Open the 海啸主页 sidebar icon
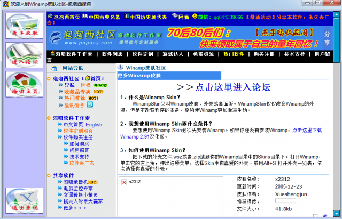342x219 pixels. coord(25,84)
